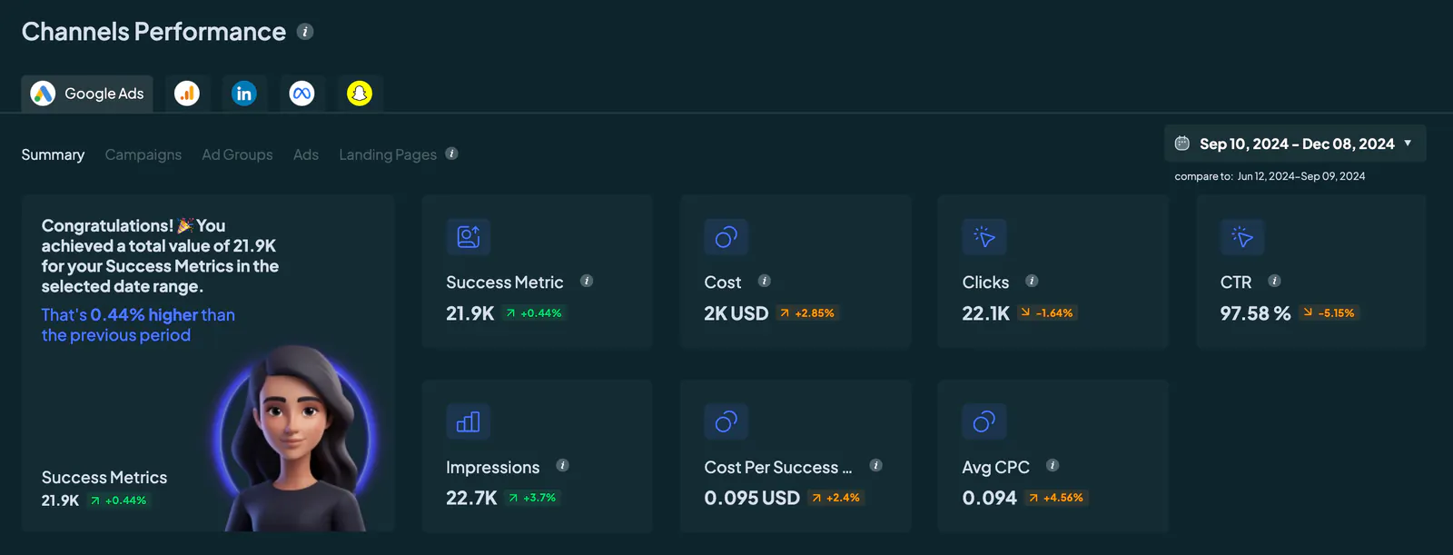1453x555 pixels.
Task: Click the 2K USD cost value
Action: [x=736, y=313]
